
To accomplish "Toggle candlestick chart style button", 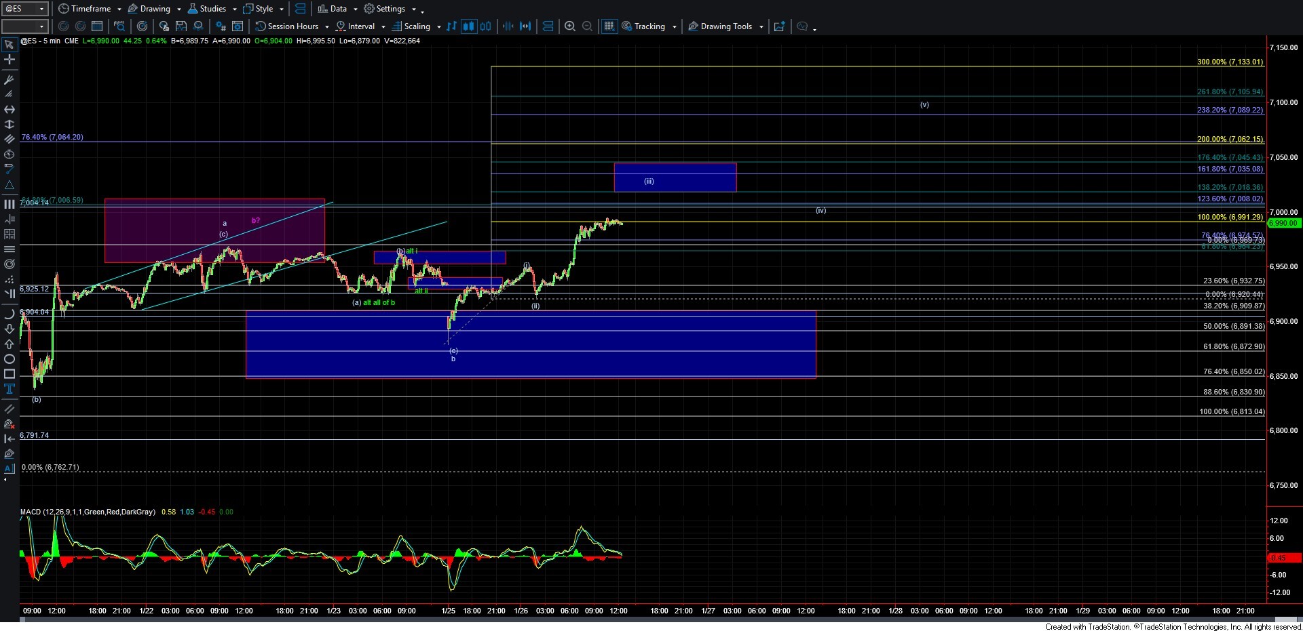I will pos(468,26).
